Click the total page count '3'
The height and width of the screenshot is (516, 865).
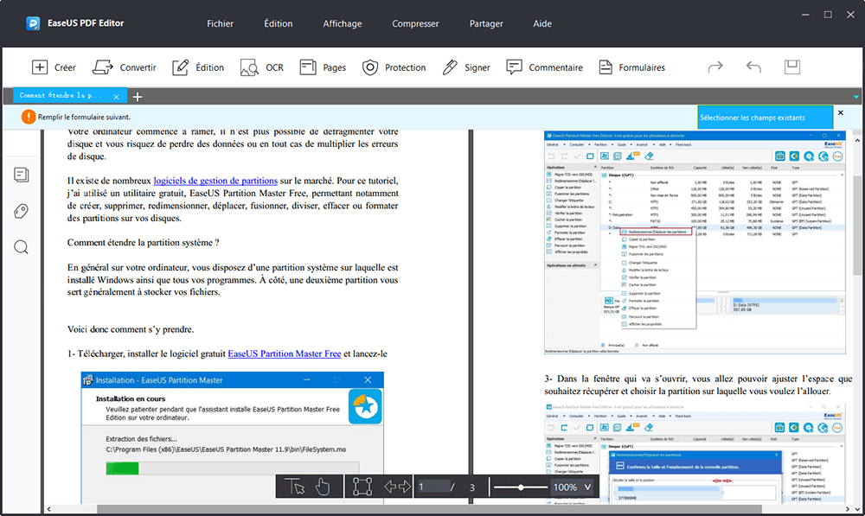472,487
